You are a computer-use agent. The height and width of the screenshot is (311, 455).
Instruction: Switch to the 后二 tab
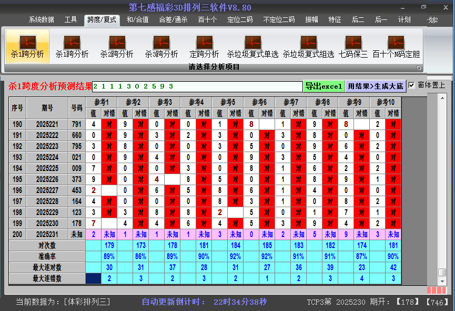pyautogui.click(x=358, y=20)
